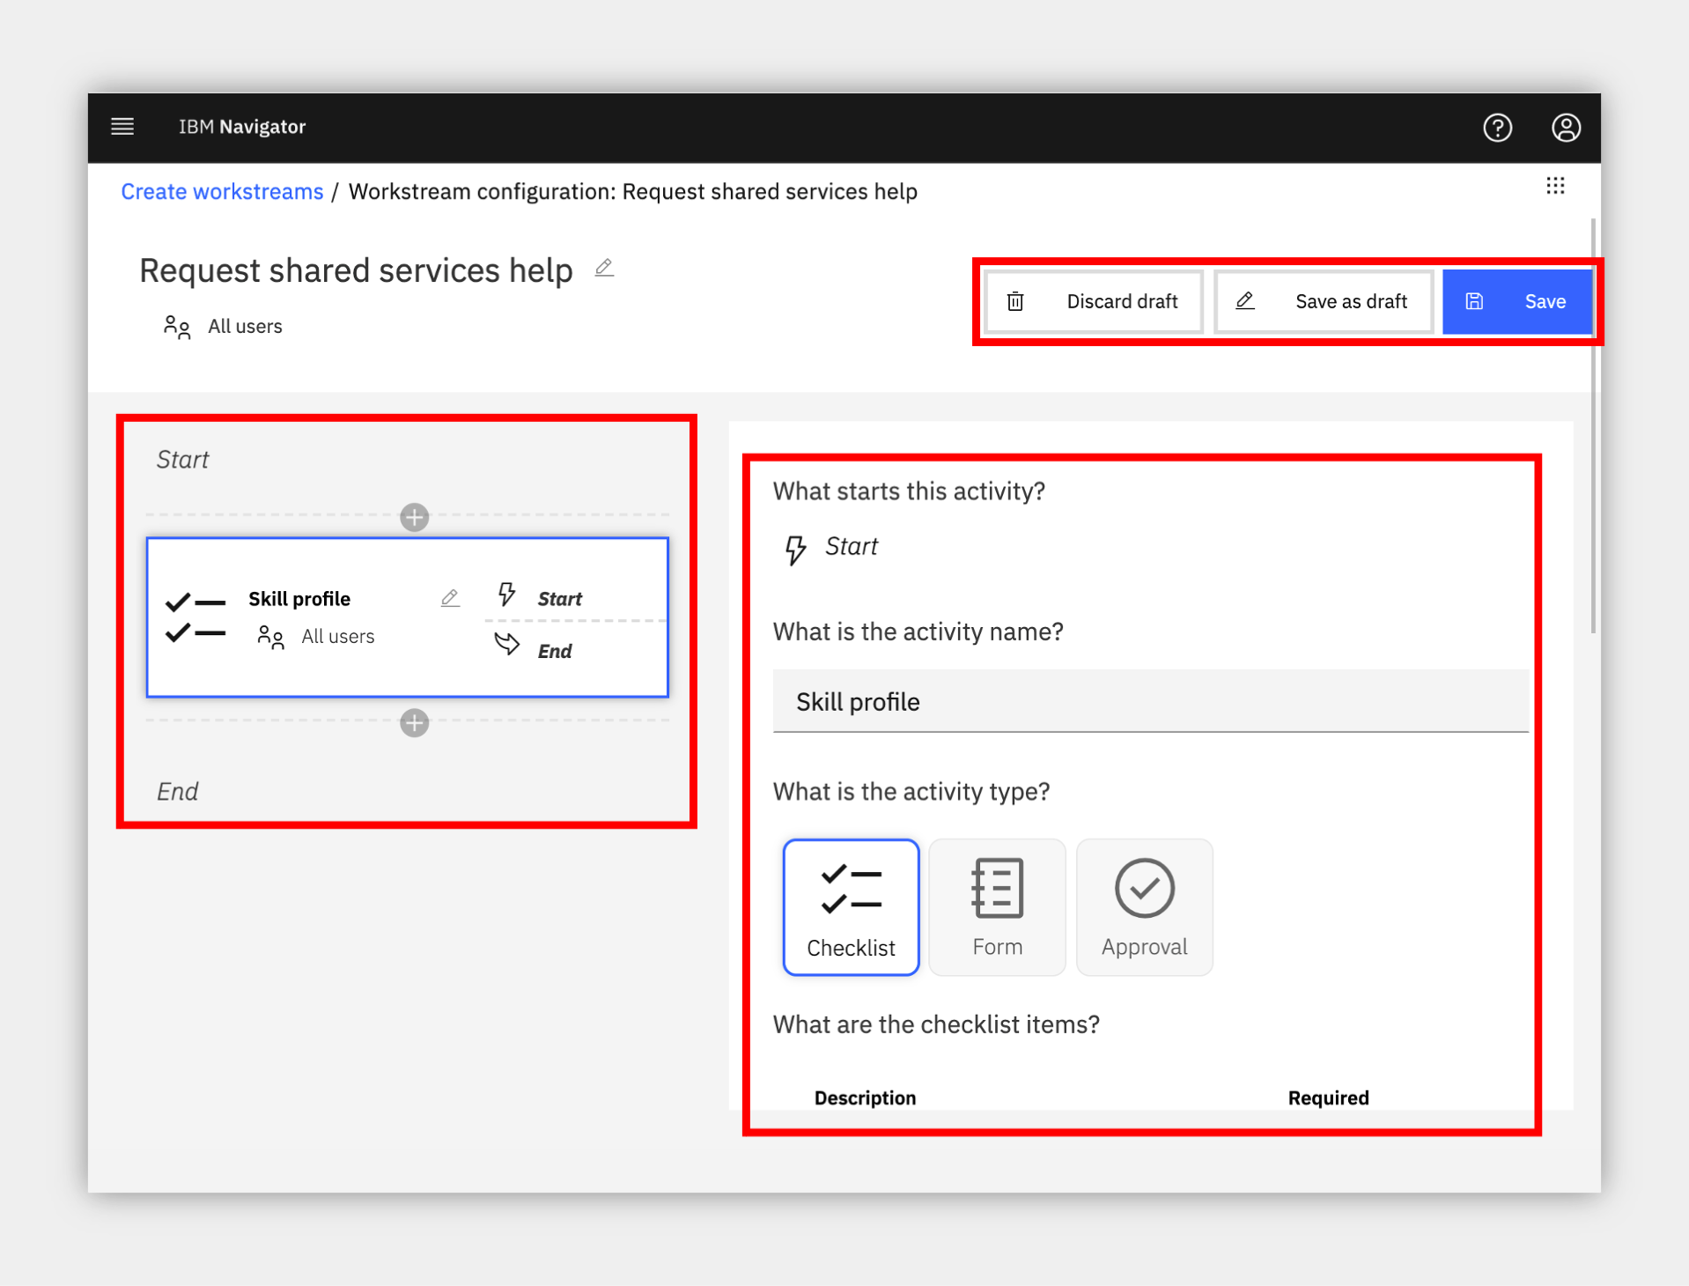Click the activity name input field

point(1150,701)
